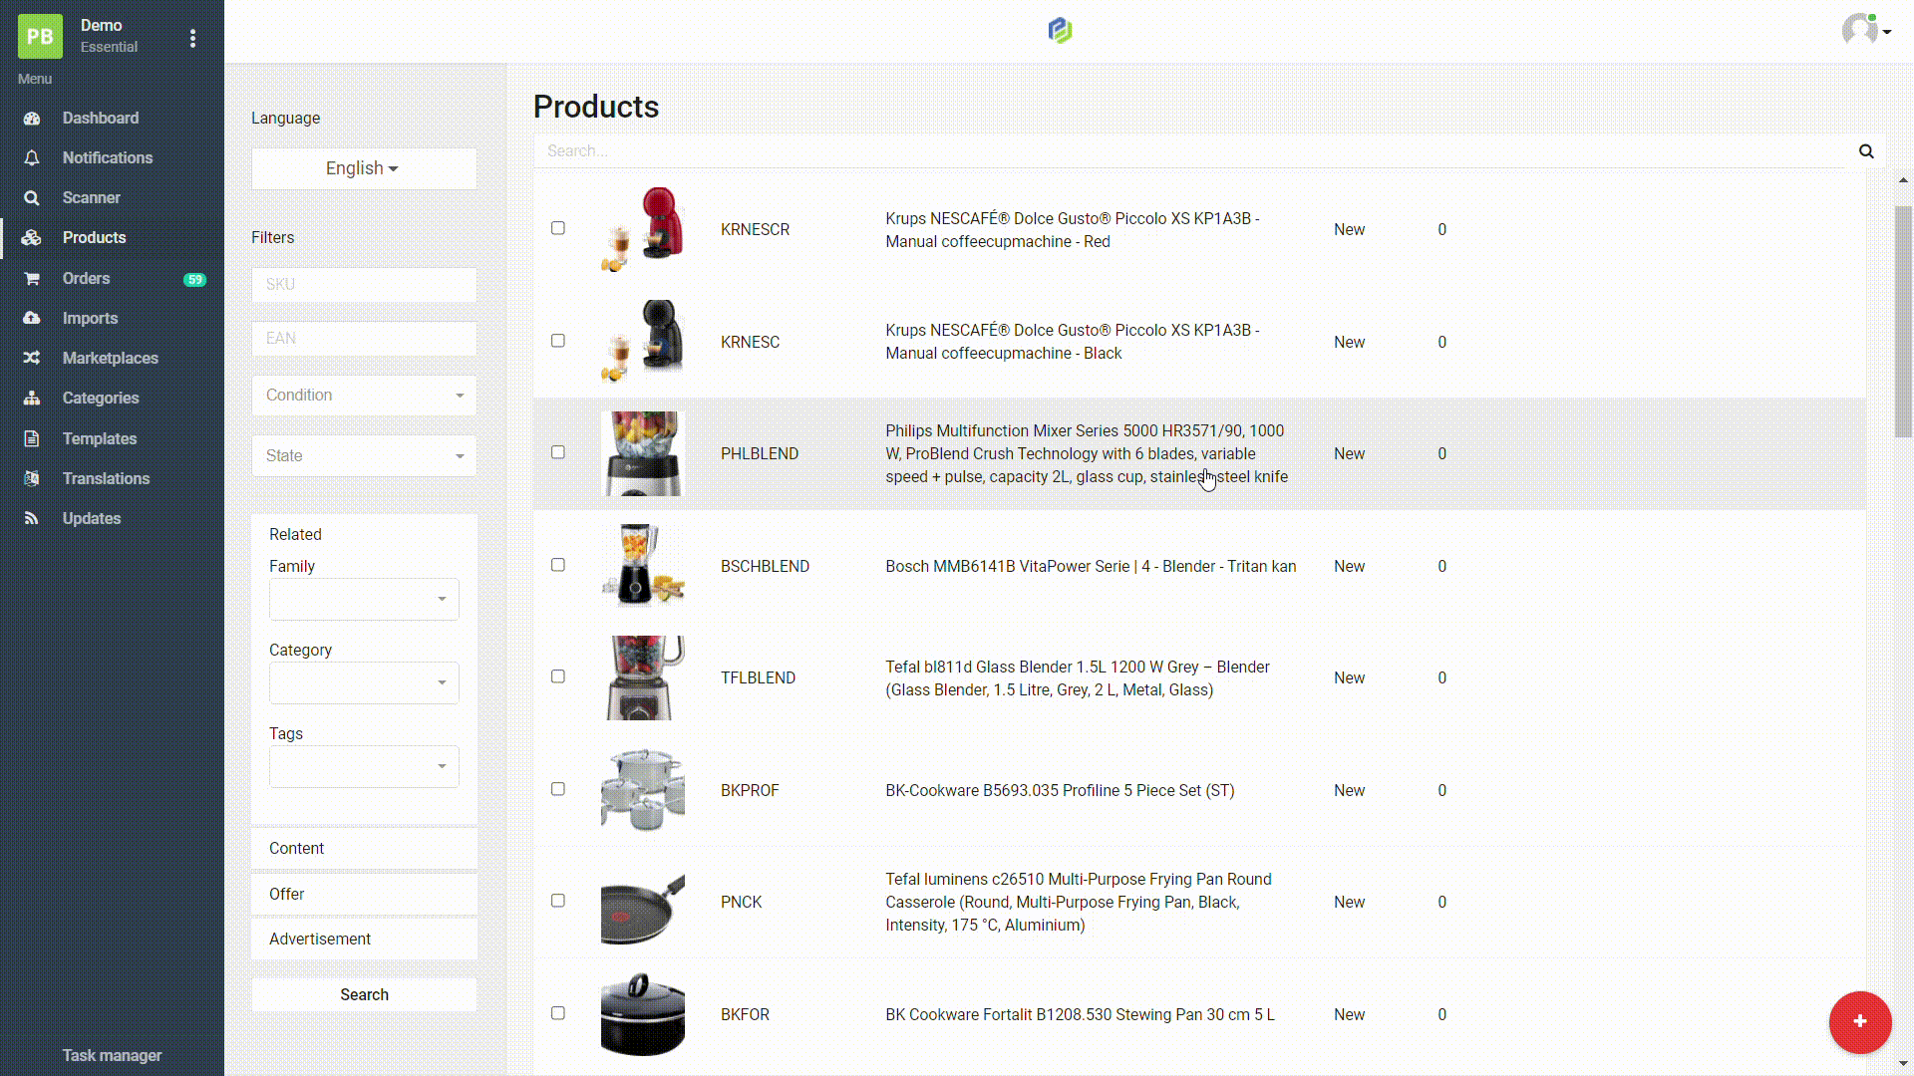Click the Translations language icon
The width and height of the screenshot is (1914, 1076).
click(x=32, y=479)
